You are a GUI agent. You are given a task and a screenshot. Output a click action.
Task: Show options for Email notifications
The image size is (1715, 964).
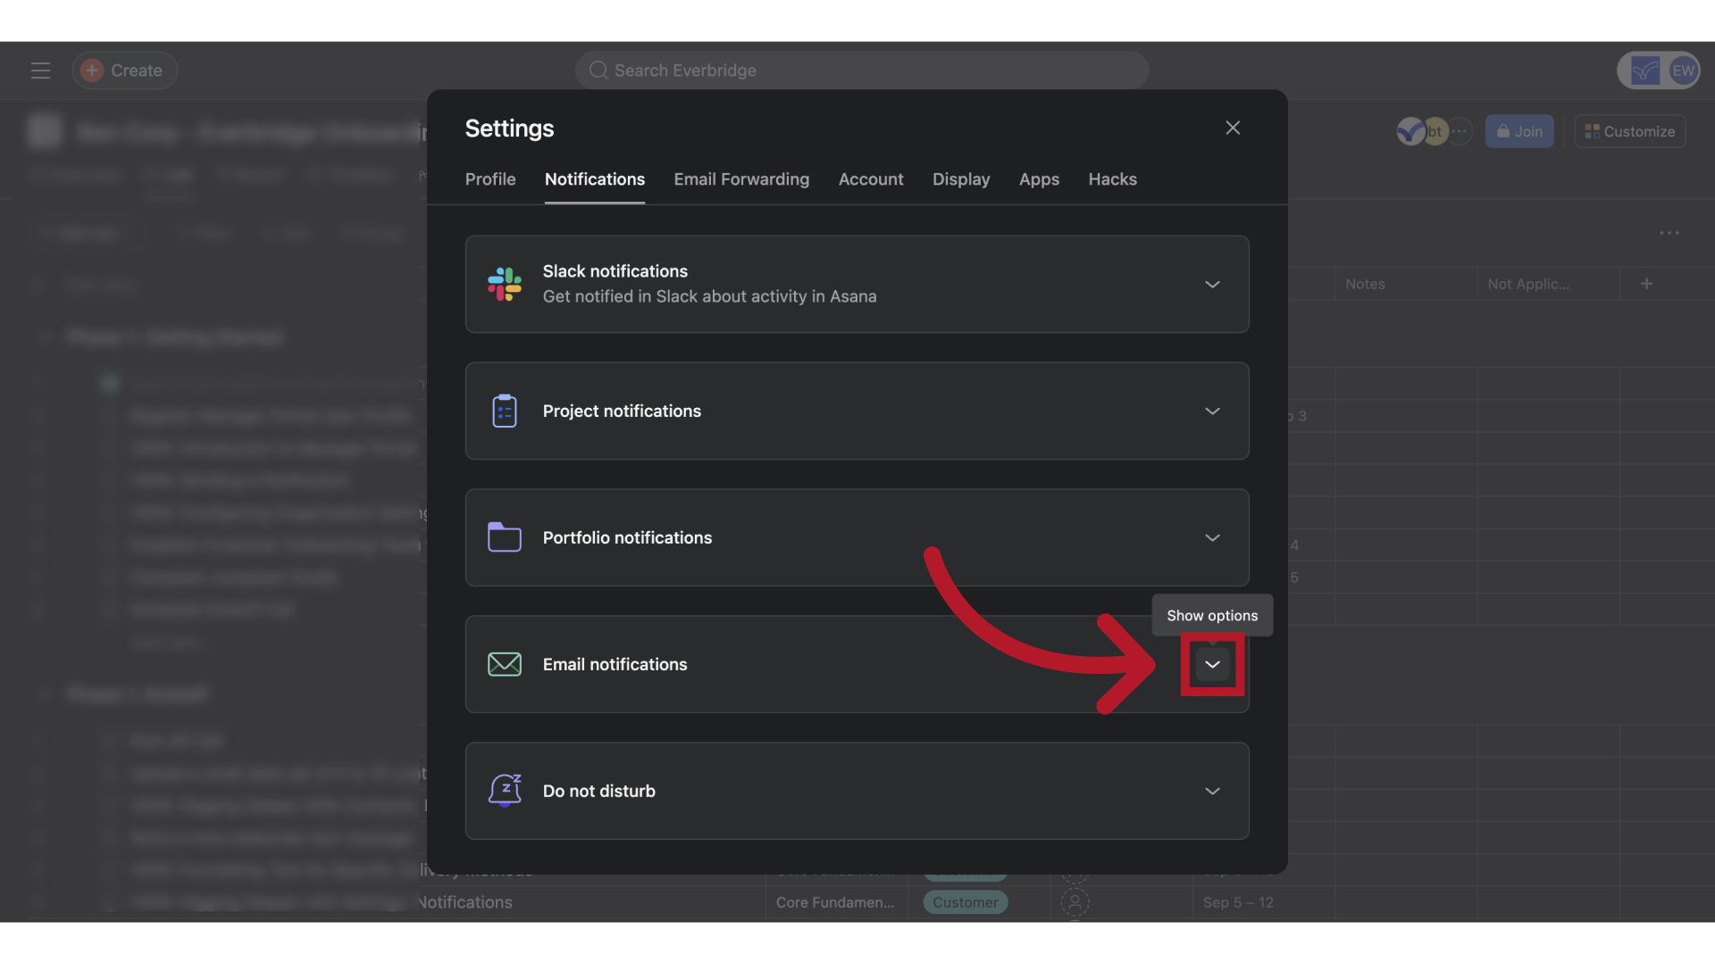pyautogui.click(x=1212, y=665)
